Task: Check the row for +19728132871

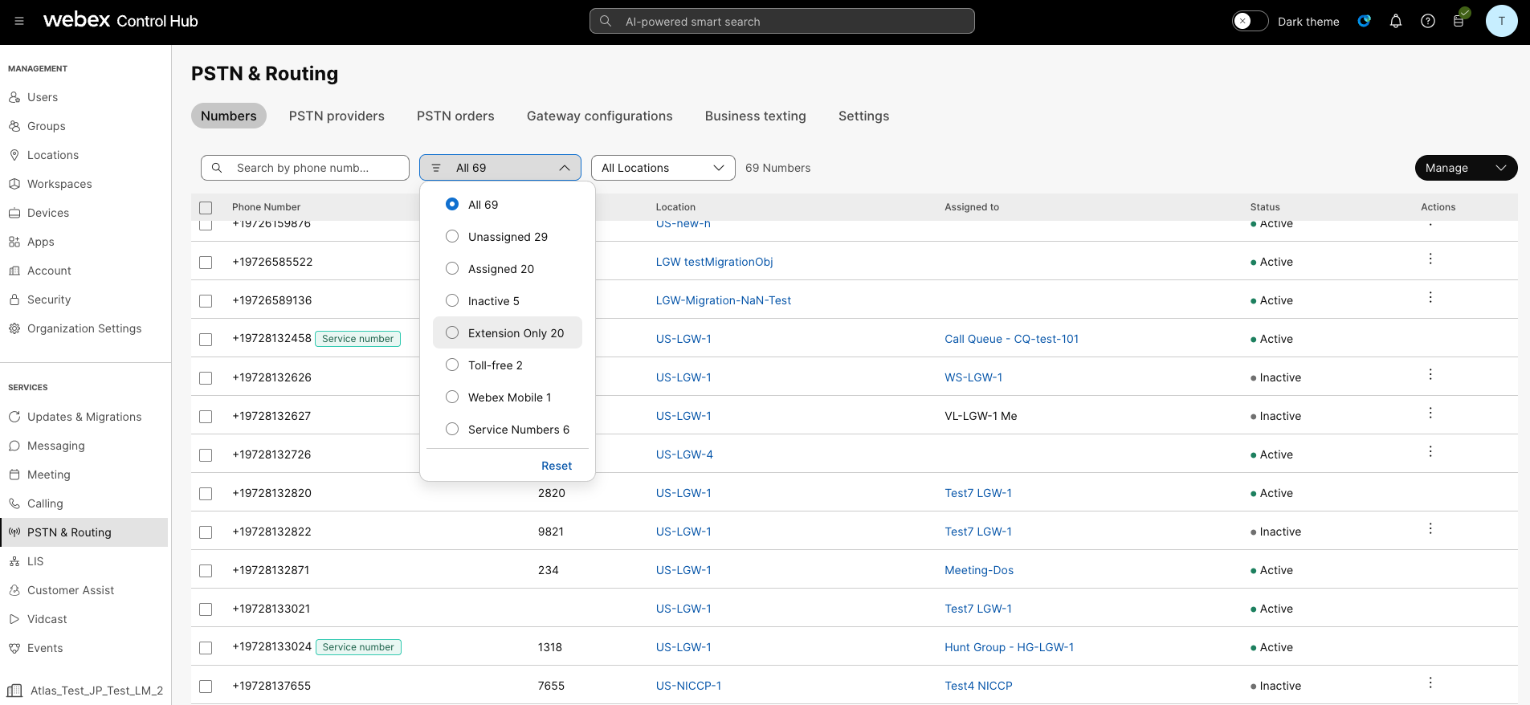Action: (x=206, y=571)
